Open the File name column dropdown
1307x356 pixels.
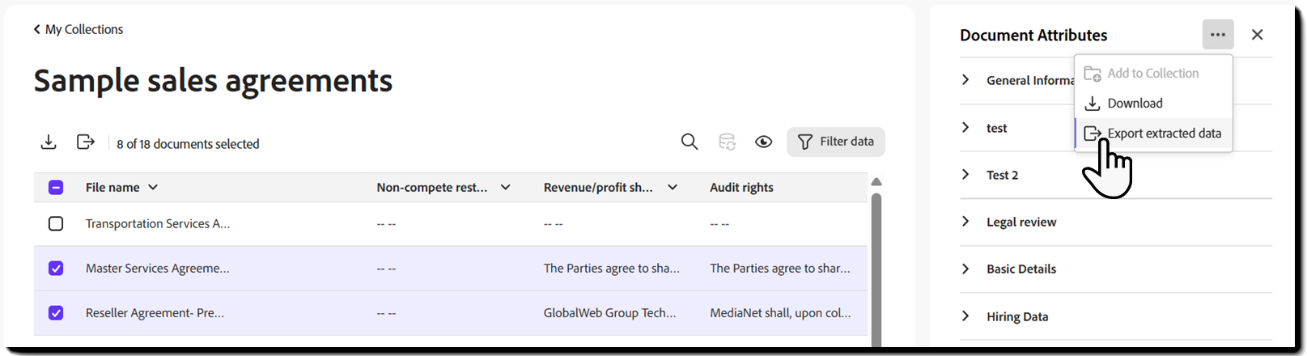(x=153, y=187)
